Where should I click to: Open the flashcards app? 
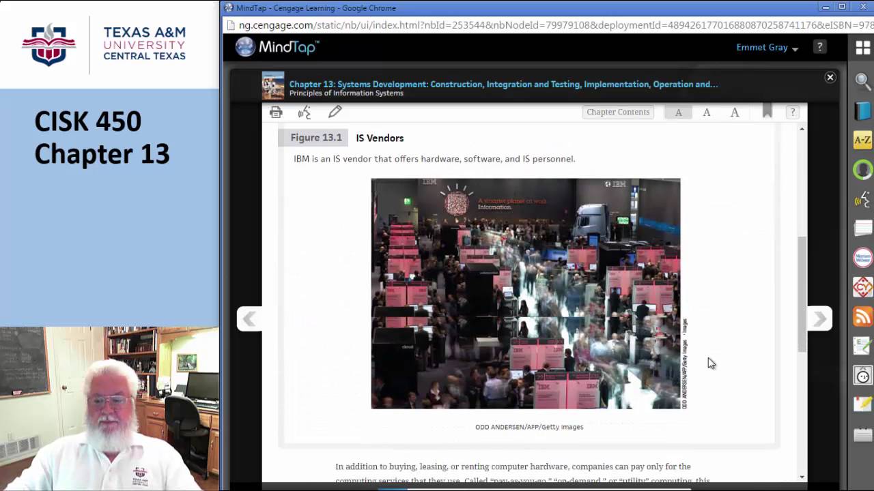pos(863,228)
